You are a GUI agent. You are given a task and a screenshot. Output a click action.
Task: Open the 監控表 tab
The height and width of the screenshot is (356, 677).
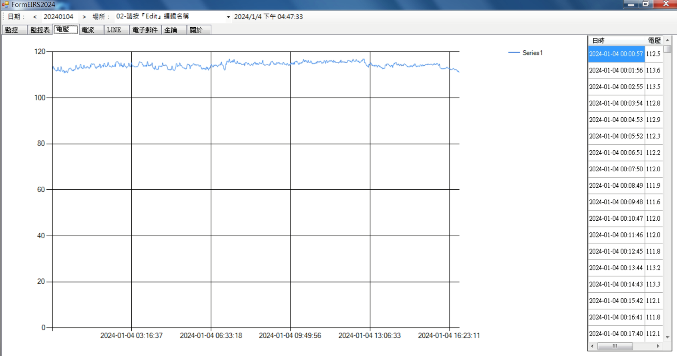pyautogui.click(x=40, y=30)
